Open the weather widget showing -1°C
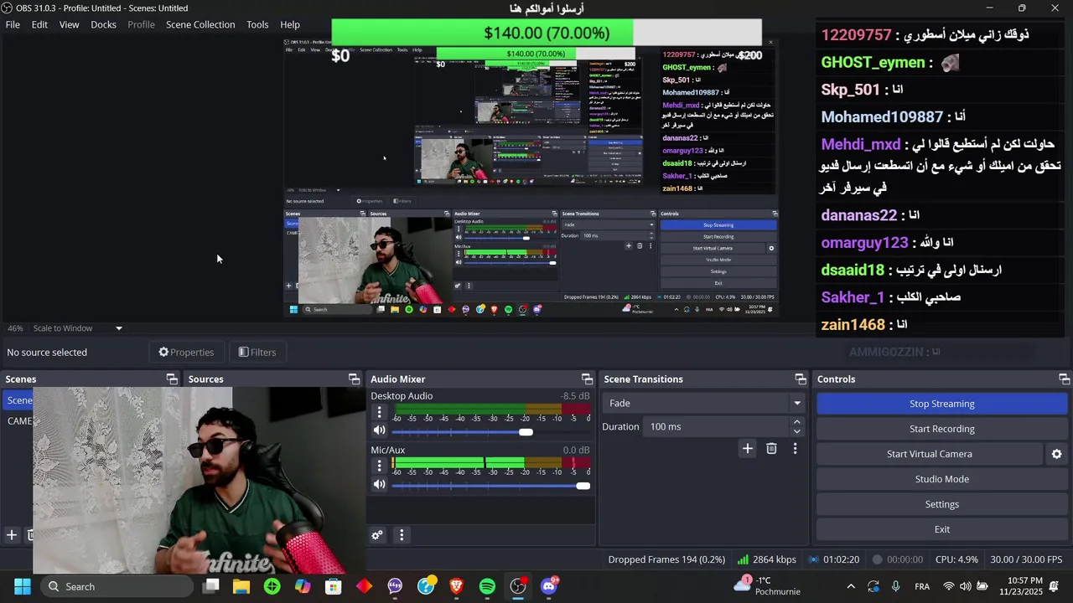The height and width of the screenshot is (603, 1073). point(767,586)
